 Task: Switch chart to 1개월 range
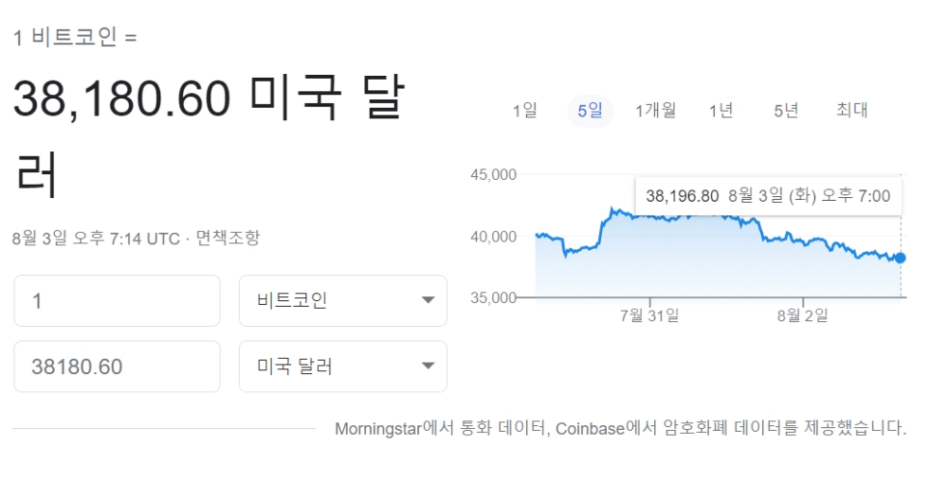click(x=655, y=111)
